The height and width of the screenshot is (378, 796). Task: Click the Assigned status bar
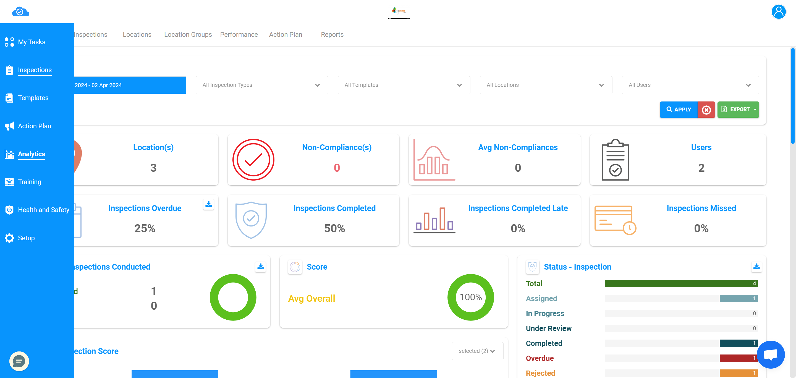click(739, 298)
